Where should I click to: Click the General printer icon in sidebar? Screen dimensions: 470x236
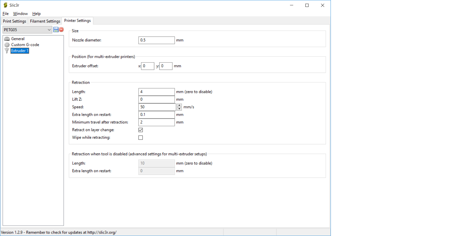tap(7, 39)
